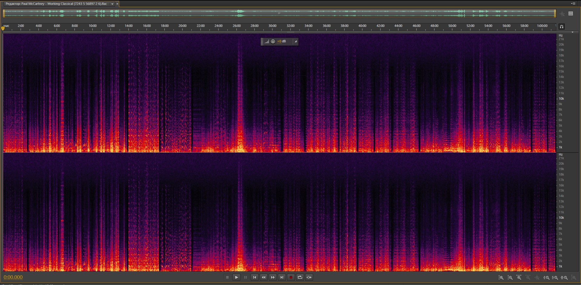The width and height of the screenshot is (581, 285).
Task: Click the Rewind button
Action: pos(263,277)
